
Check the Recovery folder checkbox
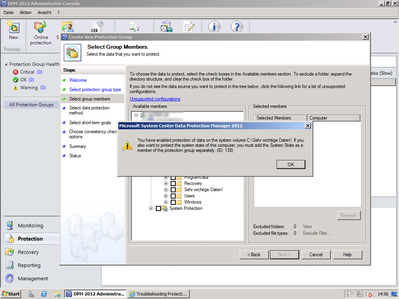(173, 184)
